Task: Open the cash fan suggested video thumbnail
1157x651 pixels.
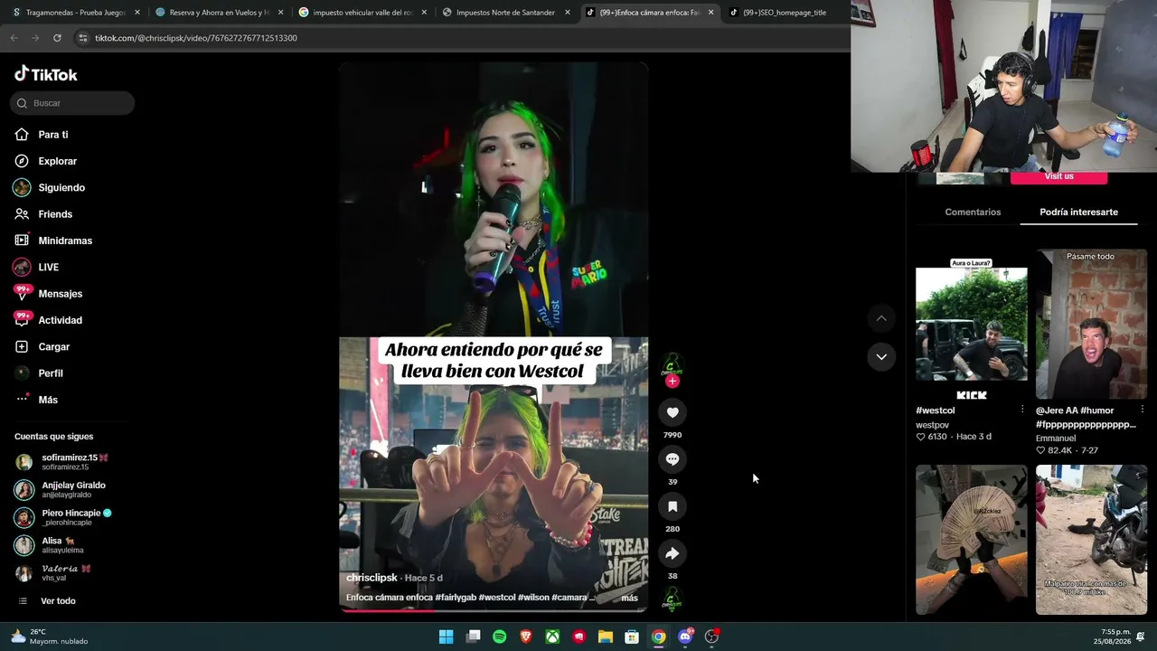Action: pos(972,540)
